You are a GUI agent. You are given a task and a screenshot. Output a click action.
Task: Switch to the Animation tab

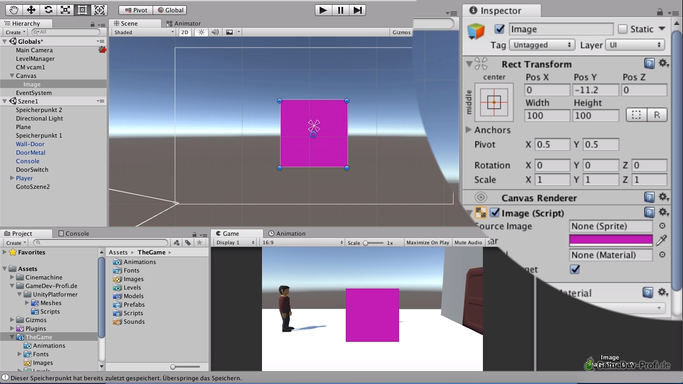[287, 234]
